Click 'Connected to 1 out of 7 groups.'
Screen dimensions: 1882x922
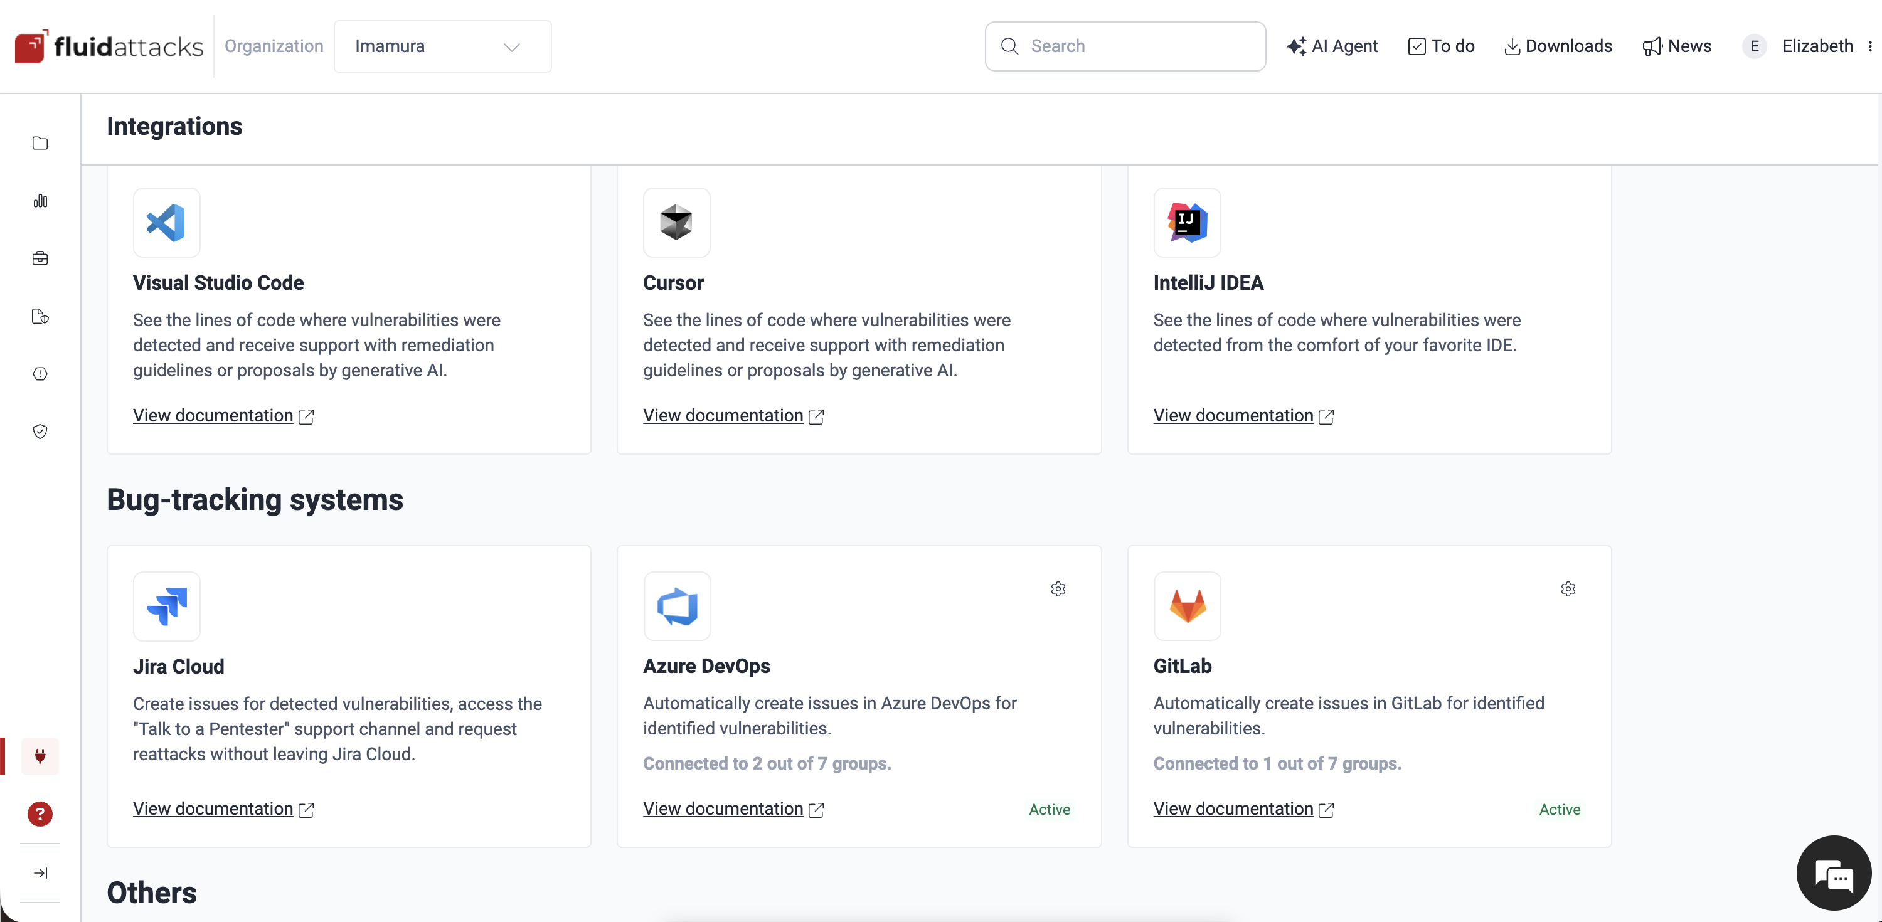pos(1277,763)
